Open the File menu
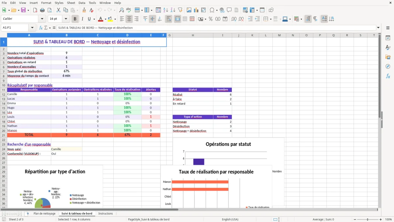 click(4, 3)
